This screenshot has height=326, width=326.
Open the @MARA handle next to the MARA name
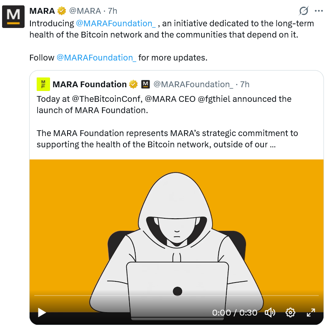pos(85,11)
